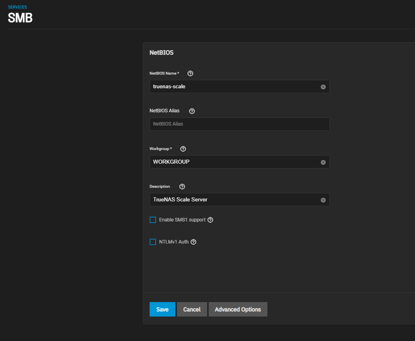415x341 pixels.
Task: Clear the TrueNAS Scale Server description
Action: [x=323, y=200]
